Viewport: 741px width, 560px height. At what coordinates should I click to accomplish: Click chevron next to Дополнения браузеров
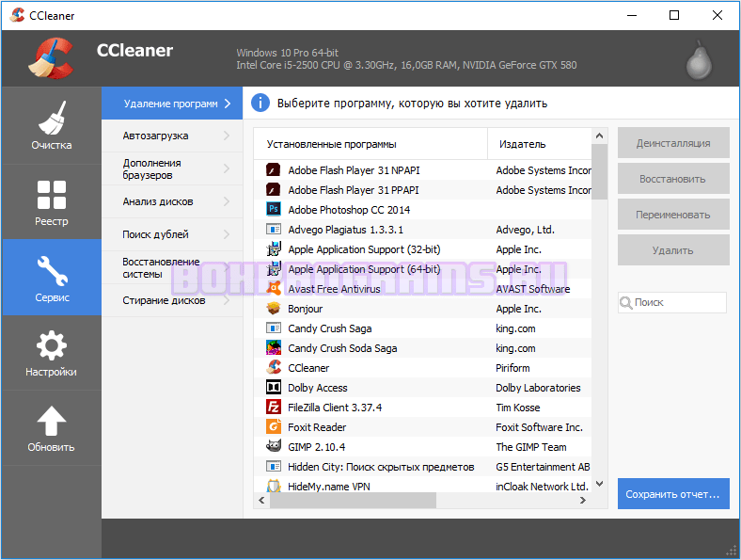(227, 168)
